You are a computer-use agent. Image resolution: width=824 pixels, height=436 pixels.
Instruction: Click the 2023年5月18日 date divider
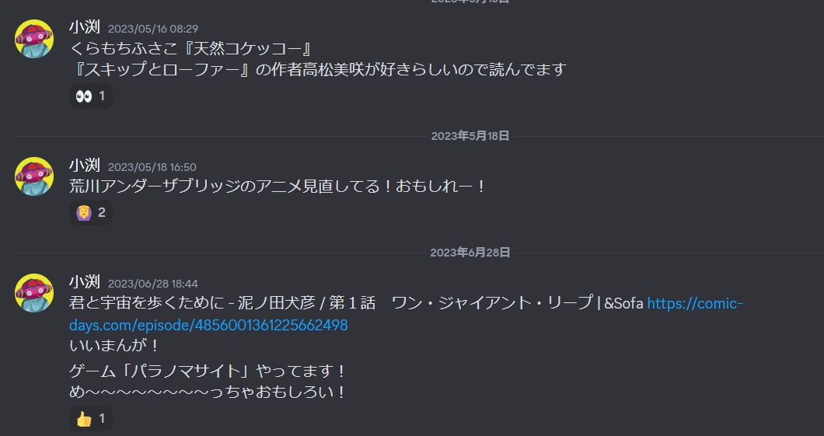[x=470, y=136]
